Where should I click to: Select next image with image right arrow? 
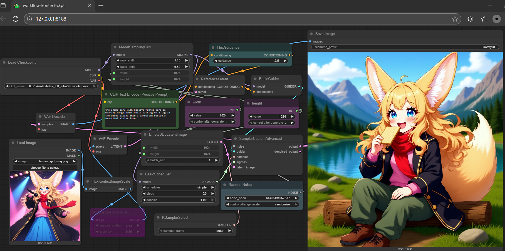coord(74,161)
